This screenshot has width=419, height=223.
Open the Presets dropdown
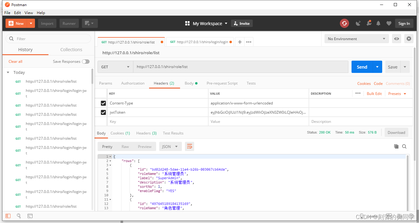coord(397,93)
